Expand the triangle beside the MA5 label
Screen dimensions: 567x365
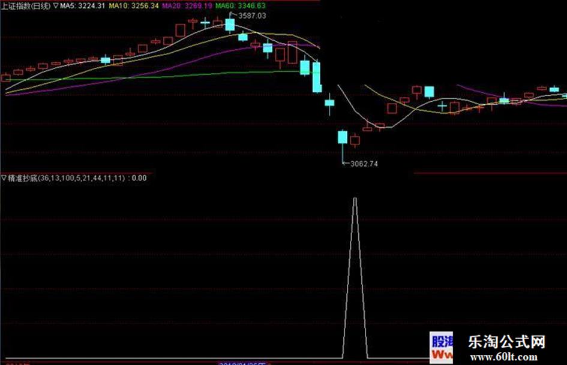56,6
